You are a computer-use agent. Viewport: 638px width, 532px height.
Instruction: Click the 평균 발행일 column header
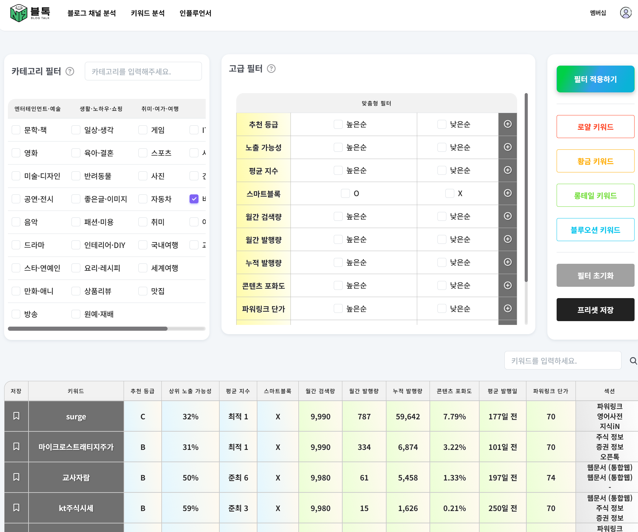[x=502, y=391]
